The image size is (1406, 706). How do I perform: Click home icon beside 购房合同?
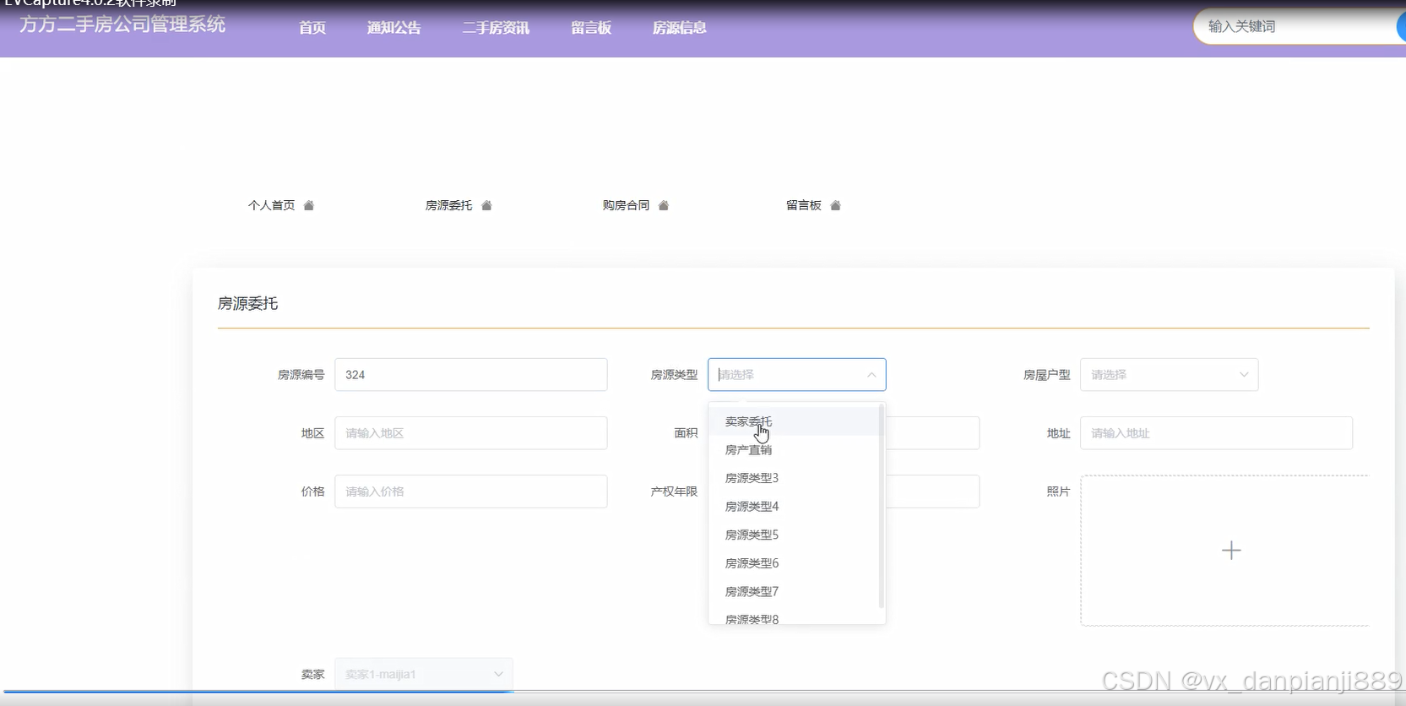point(664,205)
